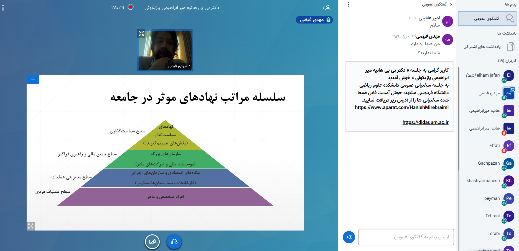The image size is (519, 251).
Task: Toggle the headphones audio button
Action: (174, 242)
